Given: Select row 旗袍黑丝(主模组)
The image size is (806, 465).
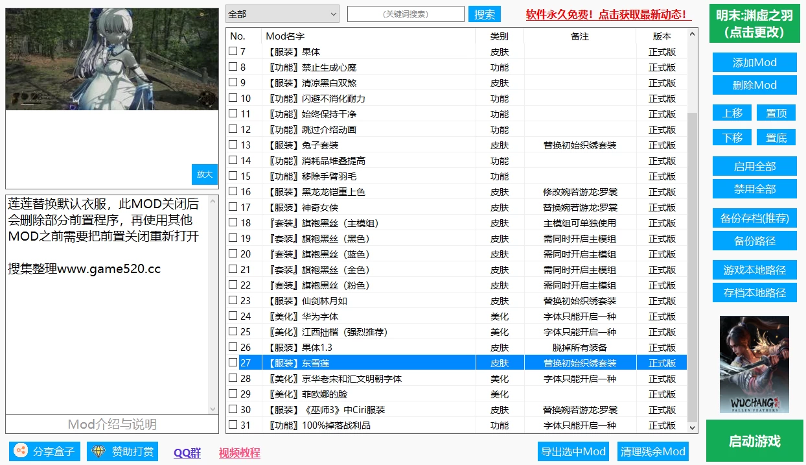Looking at the screenshot, I should (457, 222).
